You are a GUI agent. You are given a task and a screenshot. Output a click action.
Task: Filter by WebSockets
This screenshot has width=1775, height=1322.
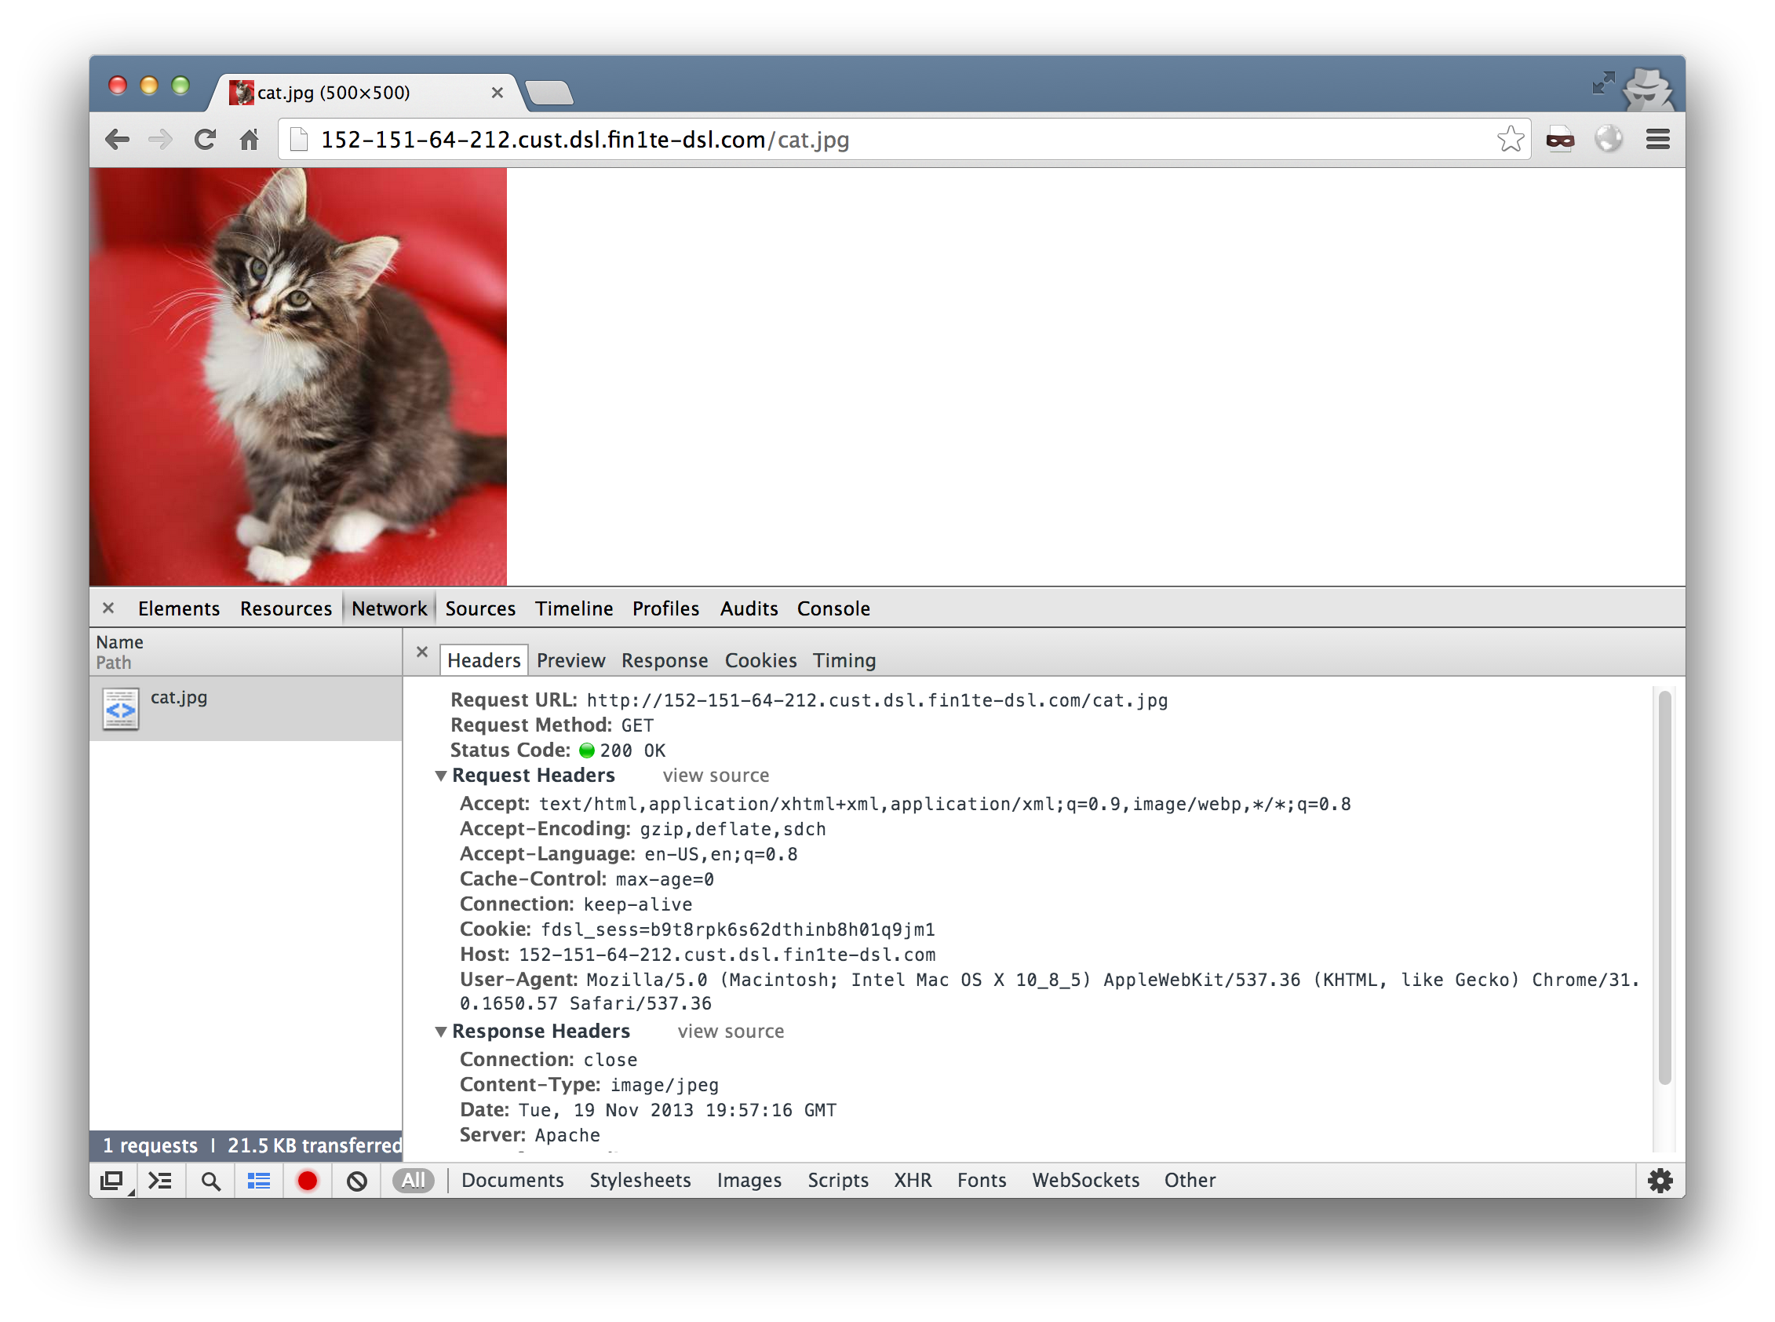1085,1181
